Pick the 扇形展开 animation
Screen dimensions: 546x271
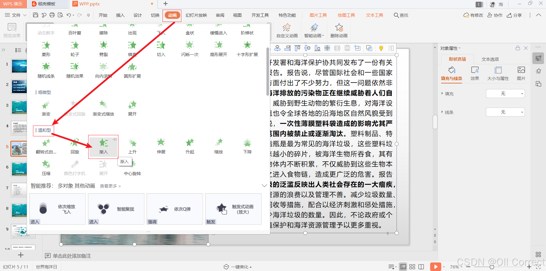pos(218,49)
